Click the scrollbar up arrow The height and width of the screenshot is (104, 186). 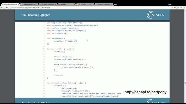click(x=185, y=10)
